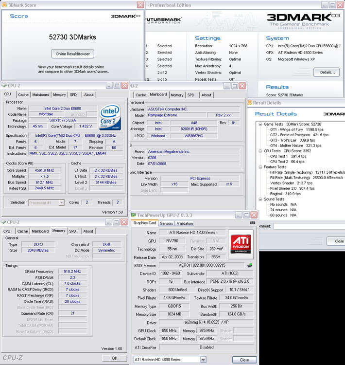345x365 pixels.
Task: Click the ATI Radeon logo in GPU-Z
Action: [241, 244]
